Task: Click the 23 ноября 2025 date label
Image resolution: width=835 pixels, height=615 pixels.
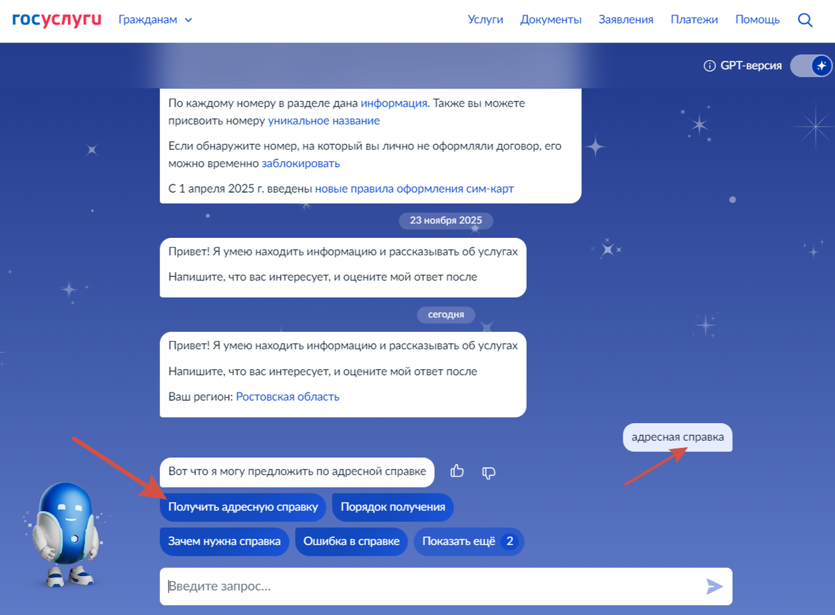Action: [446, 221]
